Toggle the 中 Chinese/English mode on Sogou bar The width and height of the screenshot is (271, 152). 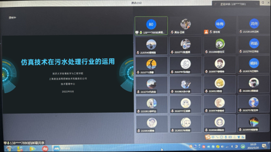[x=213, y=137]
